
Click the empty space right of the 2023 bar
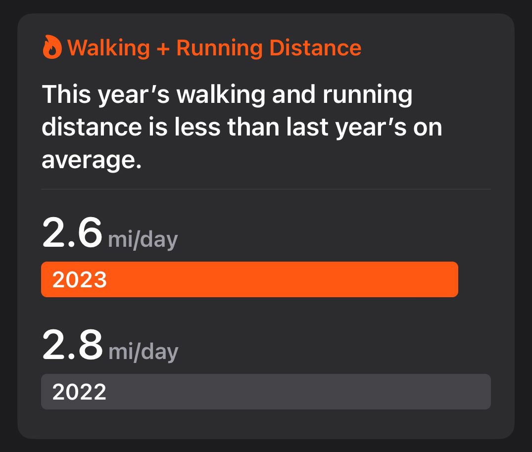coord(475,279)
